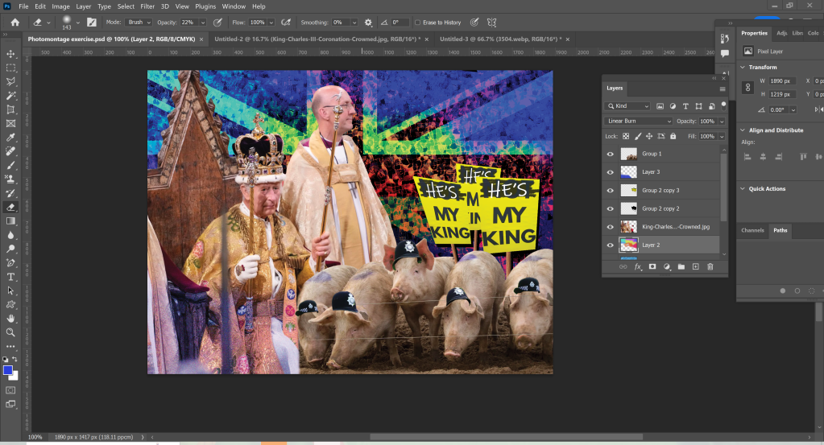This screenshot has height=445, width=824.
Task: Enable the Erase to History checkbox
Action: [417, 23]
